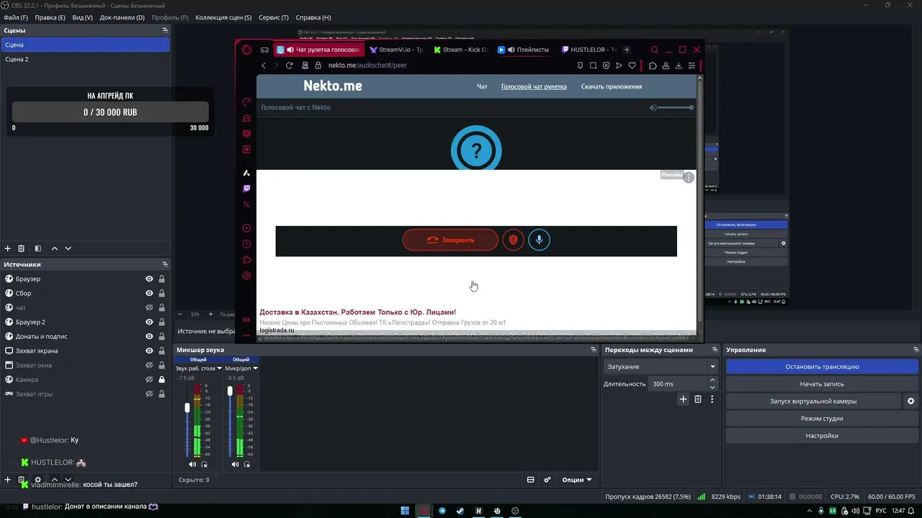Decrease transition duration with the down arrow

point(712,388)
